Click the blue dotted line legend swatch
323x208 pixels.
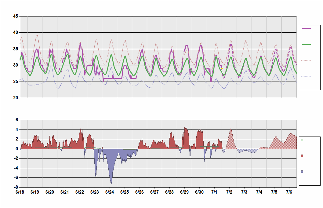(x=306, y=76)
